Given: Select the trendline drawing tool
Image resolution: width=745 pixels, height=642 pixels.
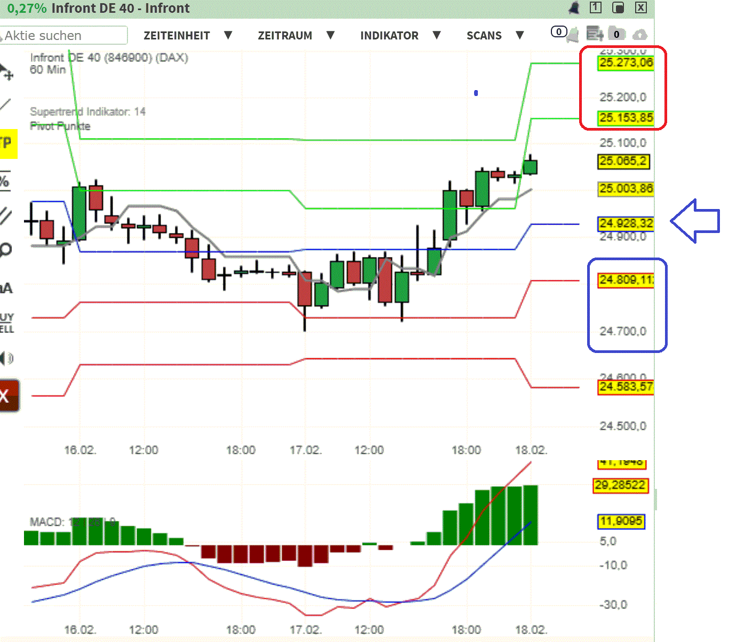Looking at the screenshot, I should pos(5,105).
